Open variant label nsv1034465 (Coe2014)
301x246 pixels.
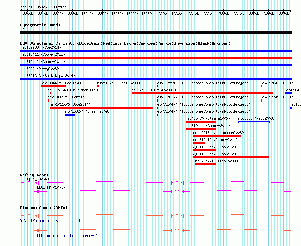click(61, 83)
